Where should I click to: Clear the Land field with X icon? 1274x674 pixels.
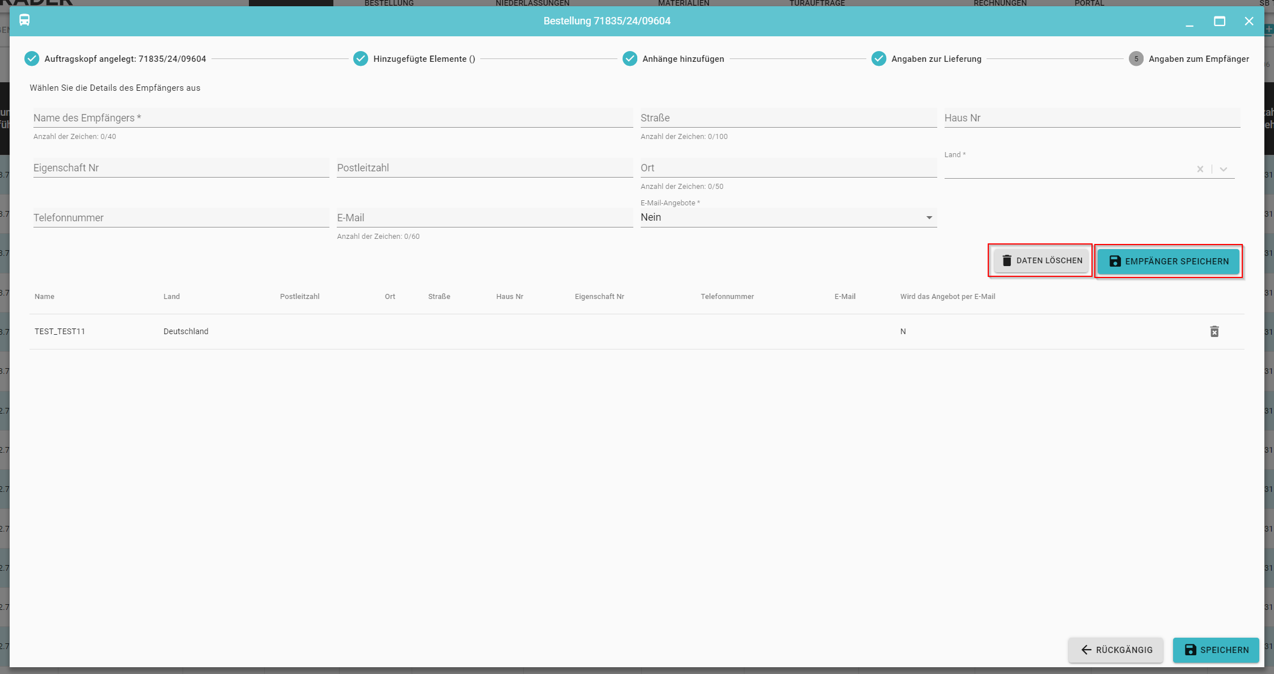(x=1200, y=169)
